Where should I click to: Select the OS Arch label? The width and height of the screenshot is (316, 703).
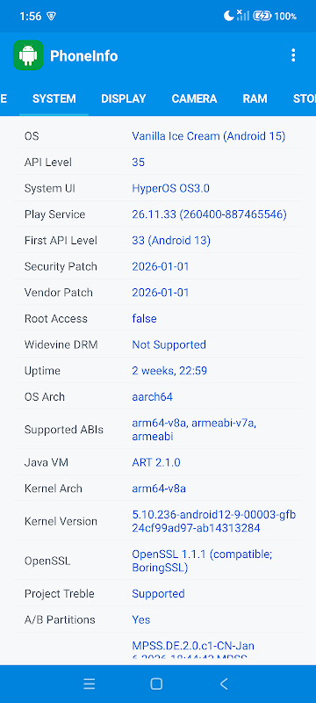(x=44, y=397)
